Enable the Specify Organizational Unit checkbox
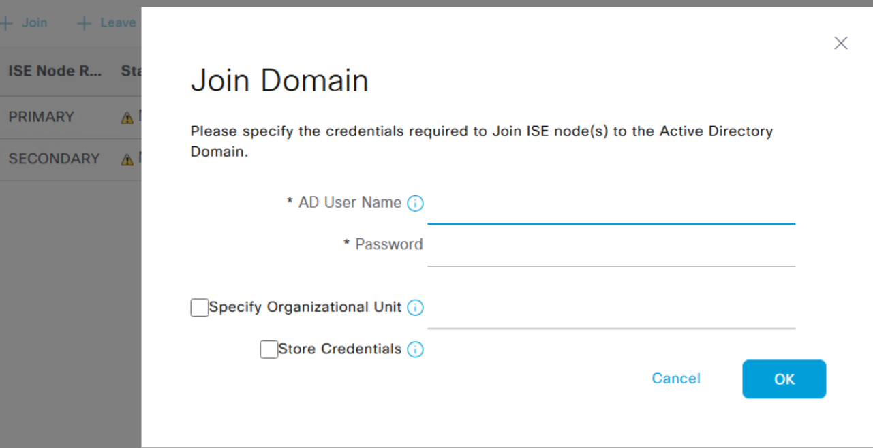This screenshot has height=448, width=873. (199, 307)
